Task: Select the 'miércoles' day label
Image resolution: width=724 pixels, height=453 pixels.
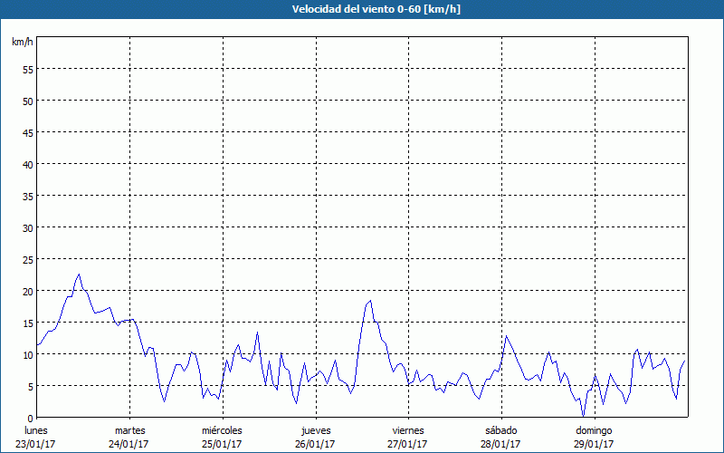Action: pos(222,430)
